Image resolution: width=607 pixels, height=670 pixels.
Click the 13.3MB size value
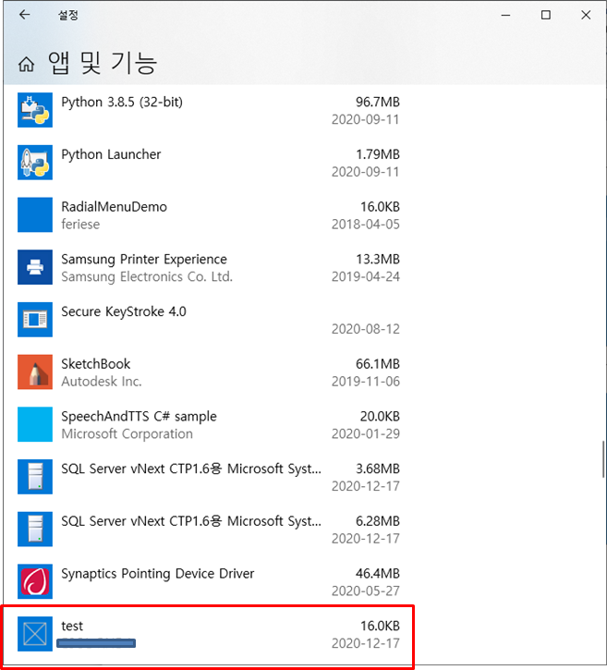click(378, 260)
